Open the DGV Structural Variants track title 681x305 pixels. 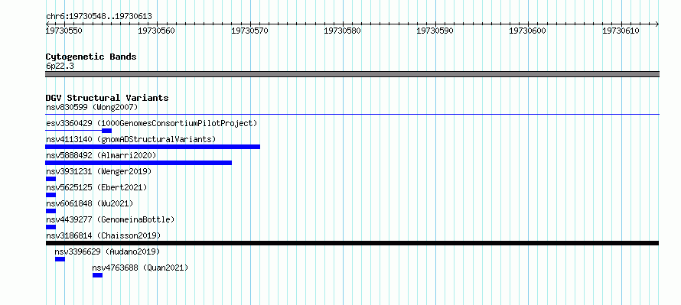pyautogui.click(x=107, y=98)
